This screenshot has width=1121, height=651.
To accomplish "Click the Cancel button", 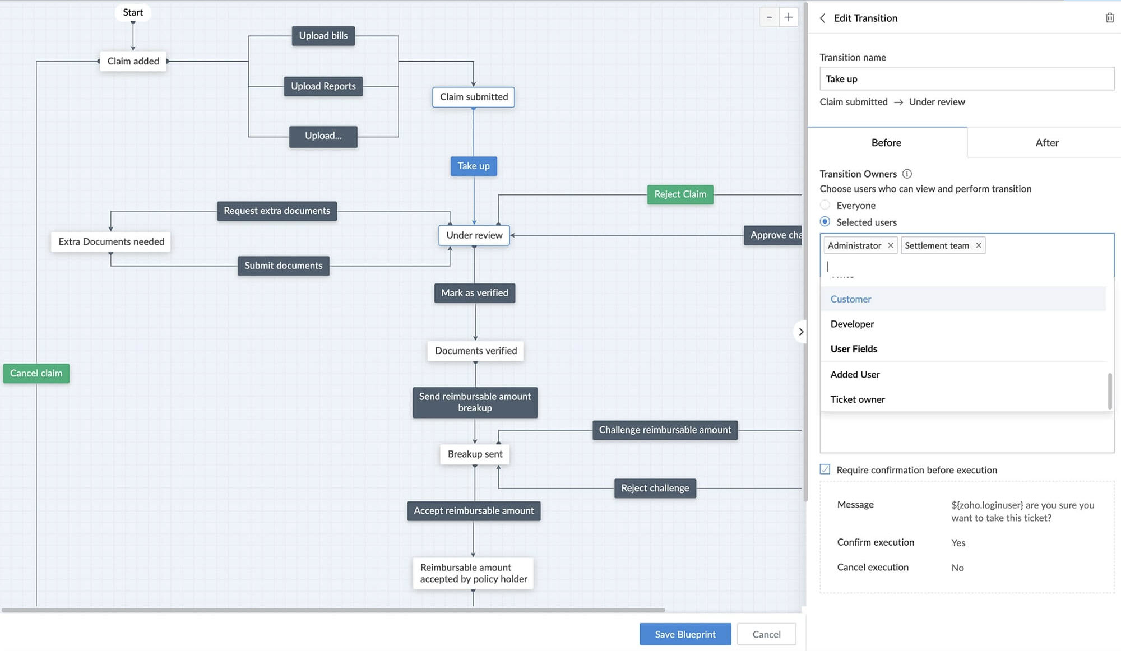I will point(766,634).
